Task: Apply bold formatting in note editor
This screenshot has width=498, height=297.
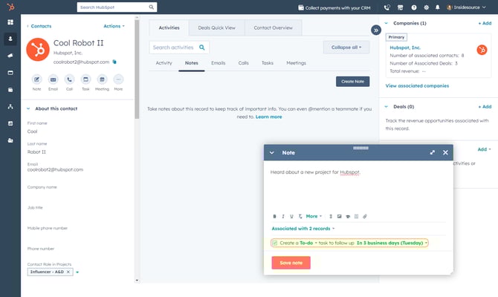Action: (274, 216)
